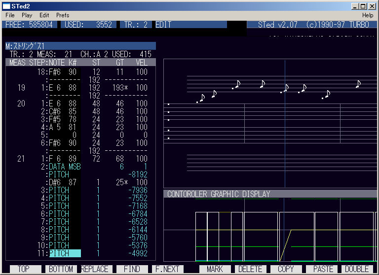Click the F.NEXT function button
Screen dimensions: 379x275
(167, 269)
